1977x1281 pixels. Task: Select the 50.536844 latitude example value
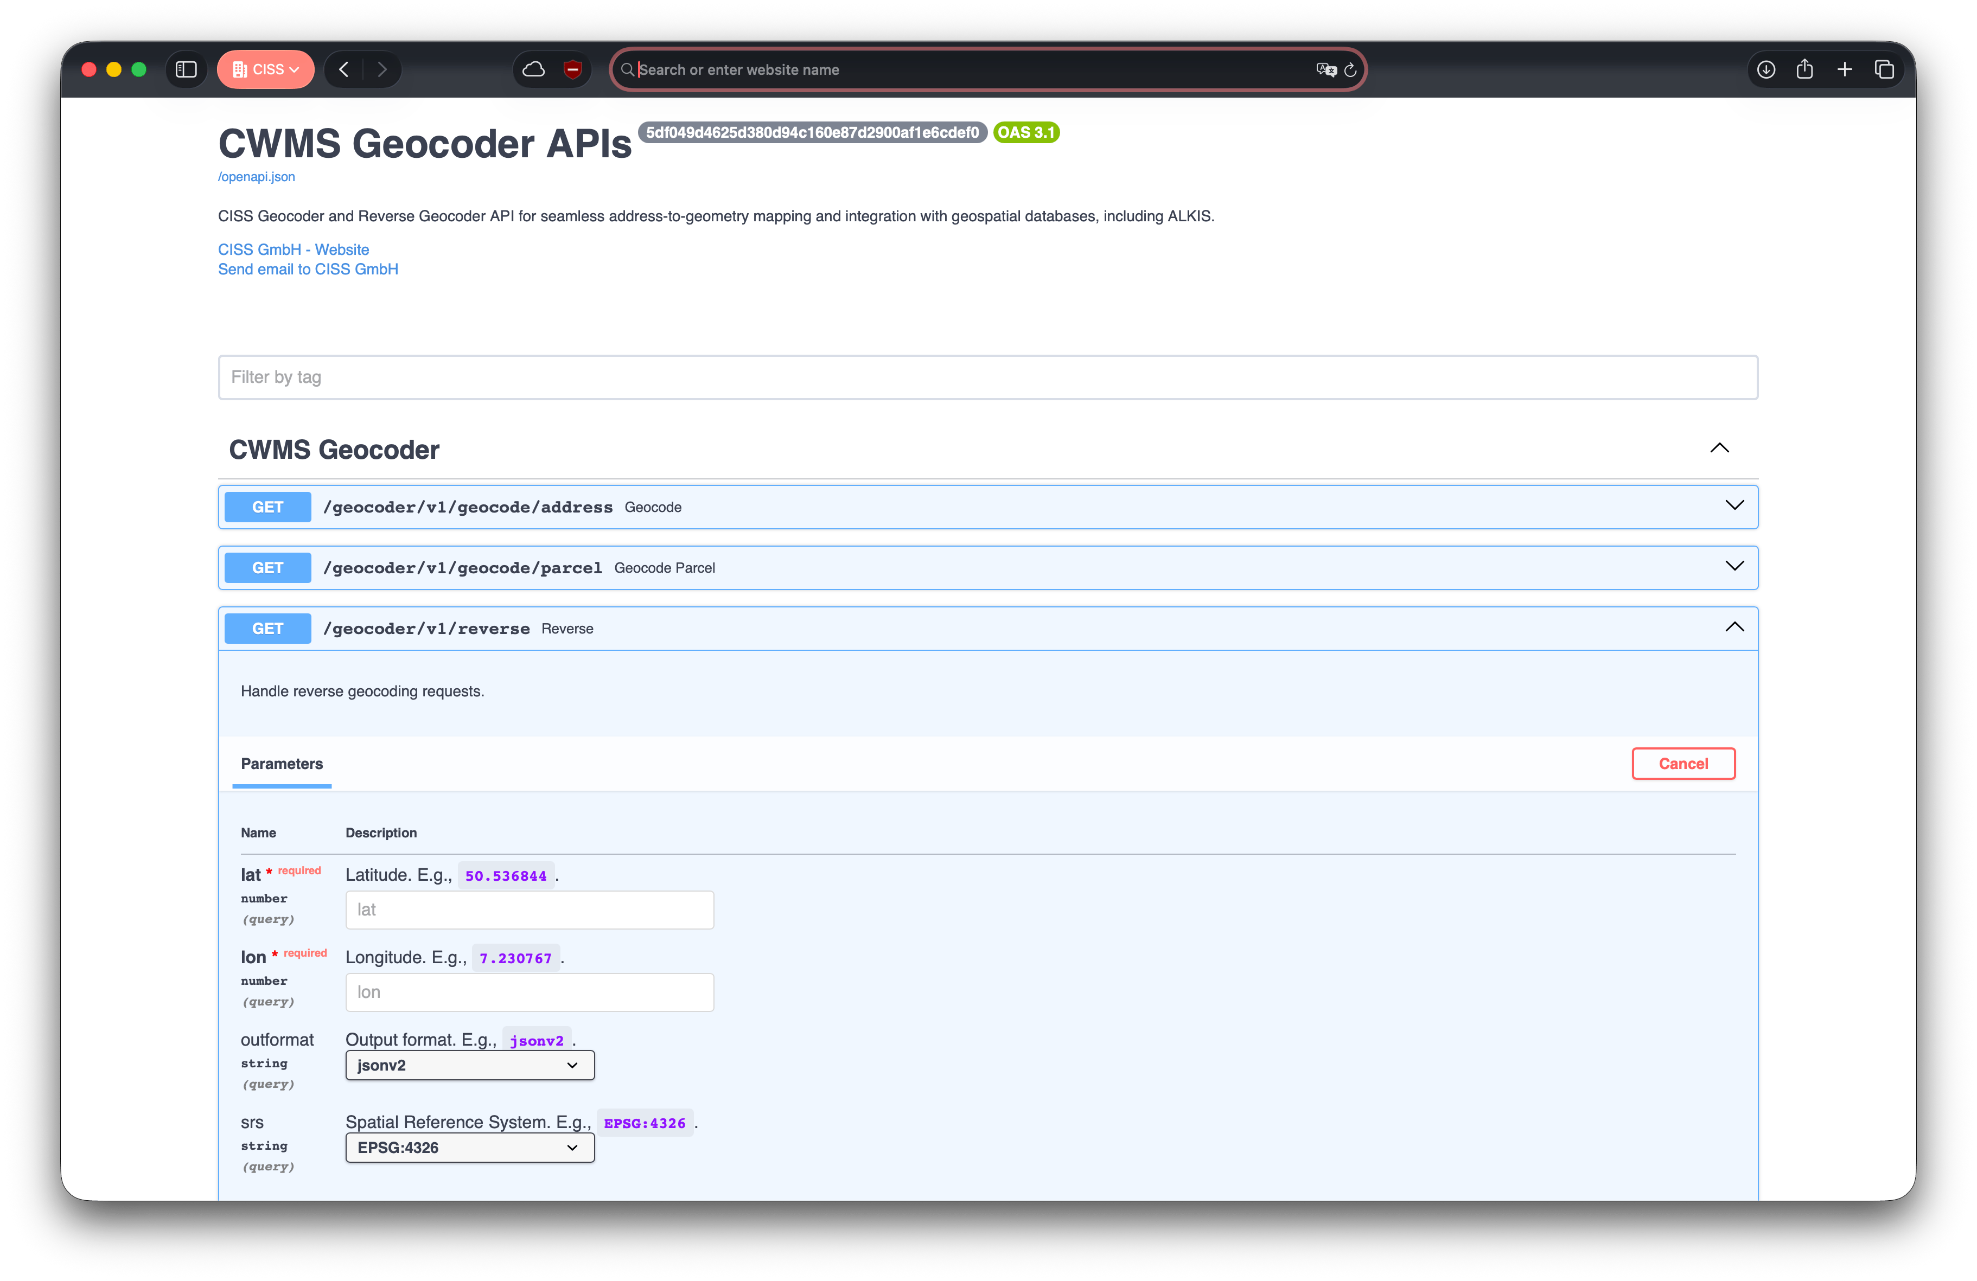point(507,874)
